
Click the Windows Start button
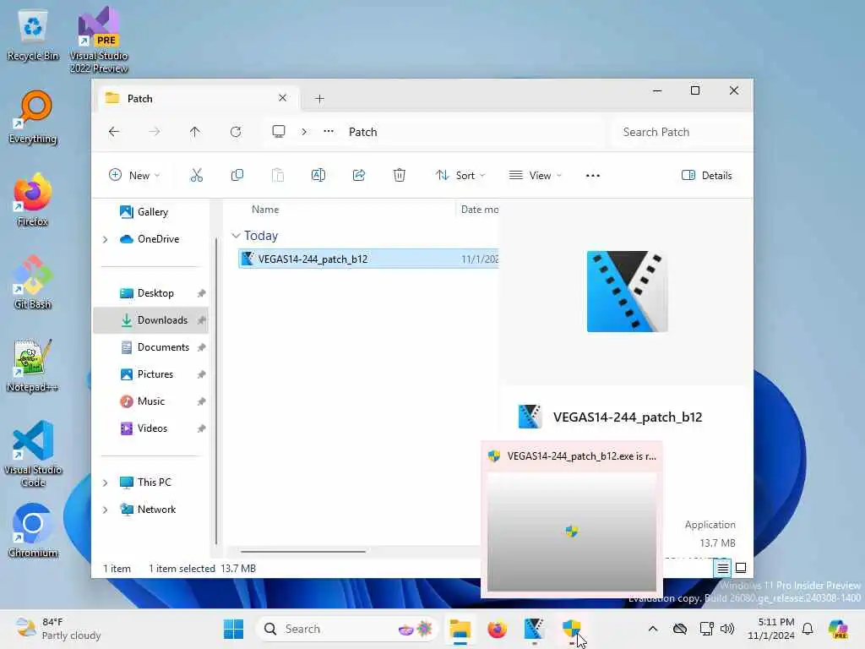[233, 629]
